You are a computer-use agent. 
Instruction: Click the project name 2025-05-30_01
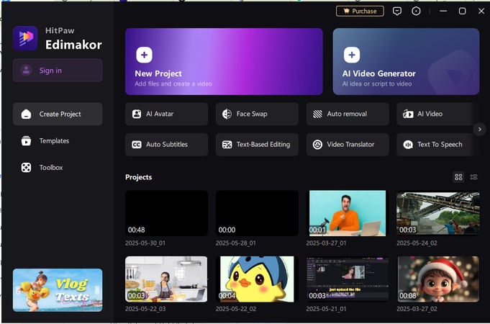tap(145, 243)
